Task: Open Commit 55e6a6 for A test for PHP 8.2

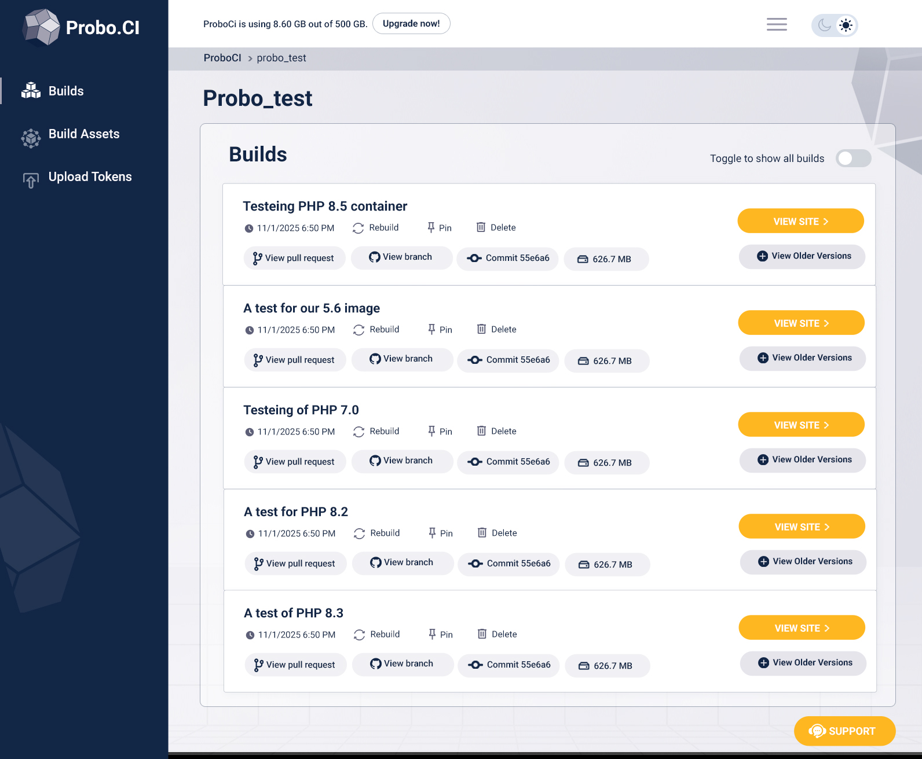Action: [509, 564]
